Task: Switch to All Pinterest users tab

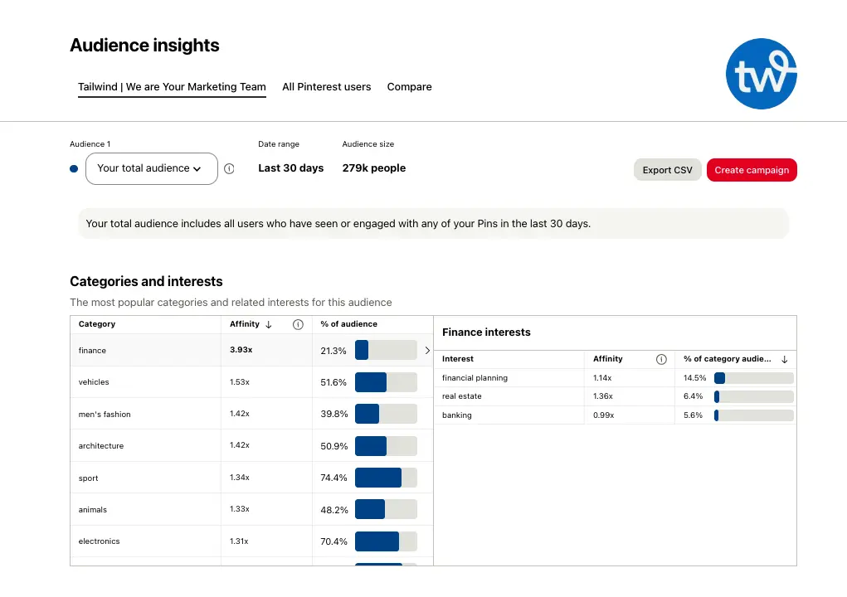Action: (326, 87)
